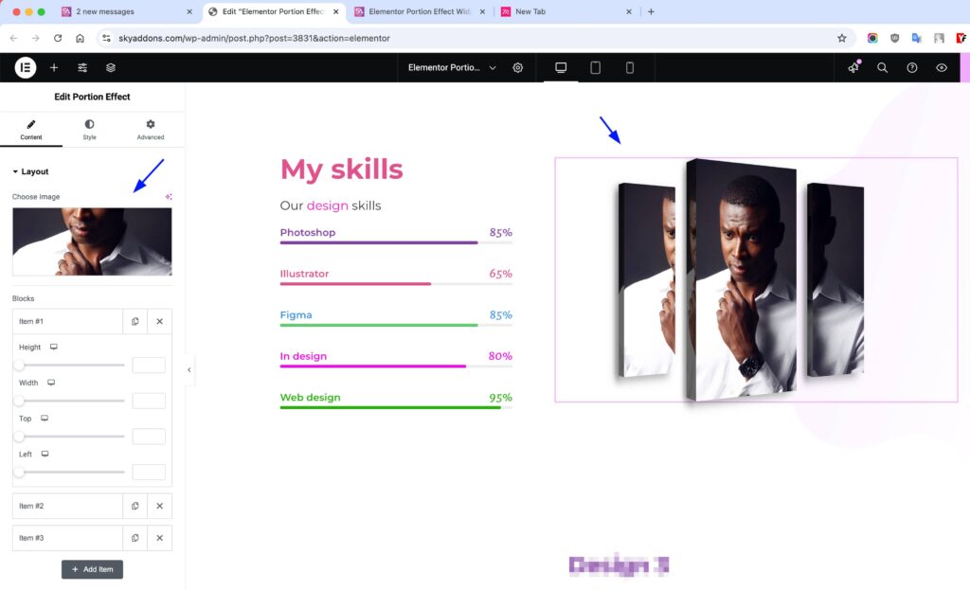Click the Width value input field

click(x=149, y=401)
